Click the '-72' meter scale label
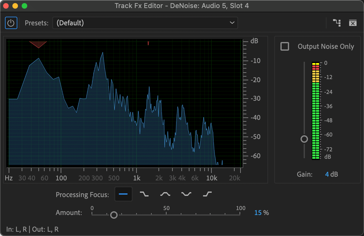 328,150
